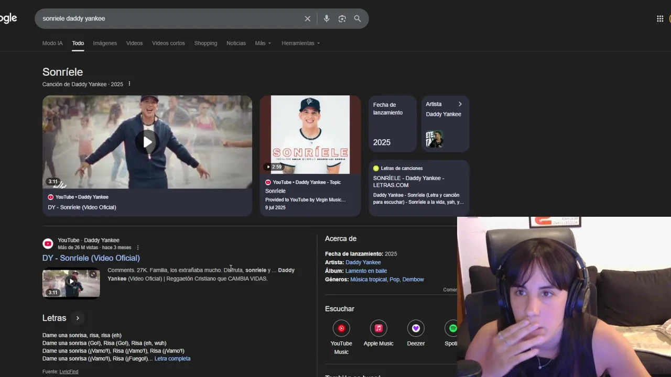Image resolution: width=671 pixels, height=377 pixels.
Task: Switch to the Shopping tab
Action: point(205,43)
